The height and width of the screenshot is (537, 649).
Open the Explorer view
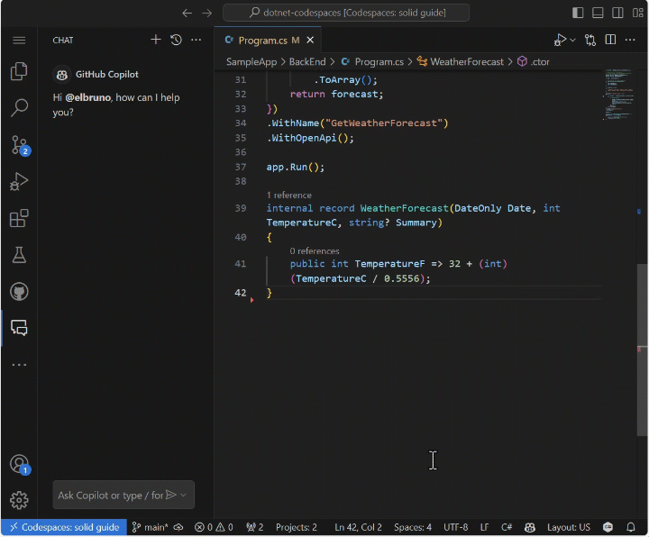pos(19,71)
